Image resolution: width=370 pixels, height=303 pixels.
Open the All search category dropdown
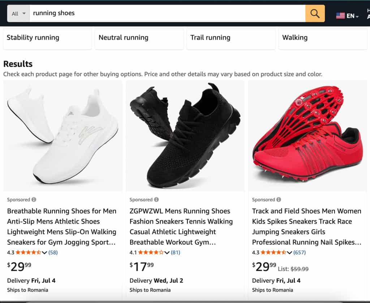point(18,13)
